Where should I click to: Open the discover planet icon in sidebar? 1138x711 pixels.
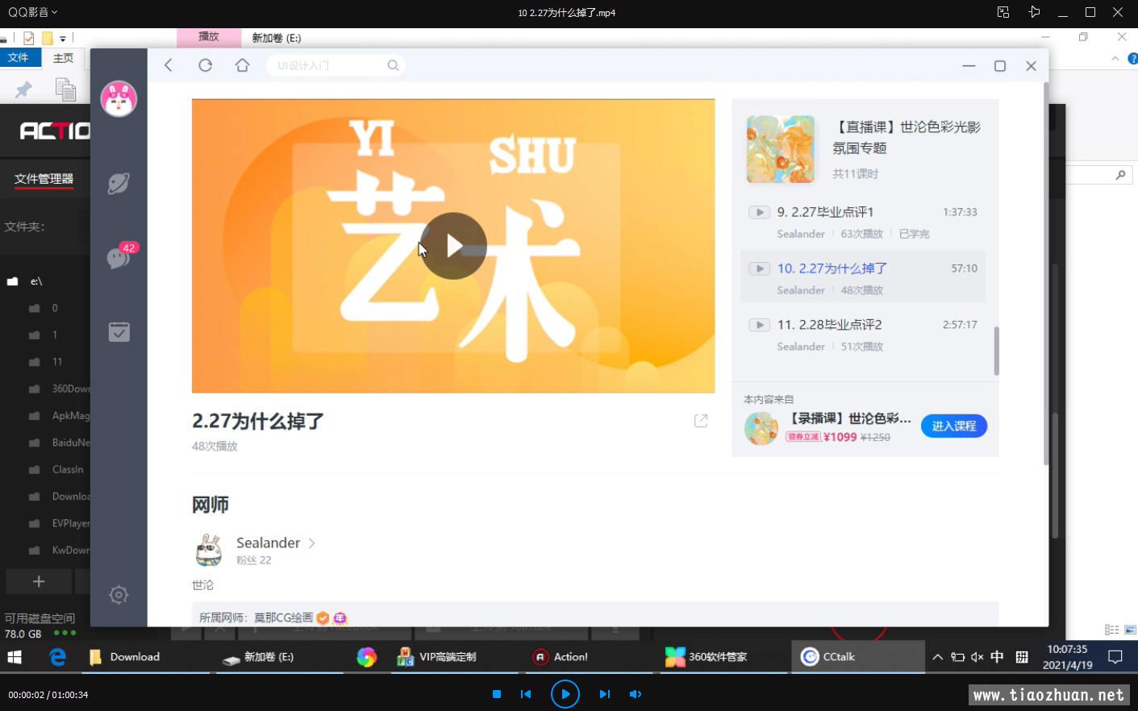(119, 183)
